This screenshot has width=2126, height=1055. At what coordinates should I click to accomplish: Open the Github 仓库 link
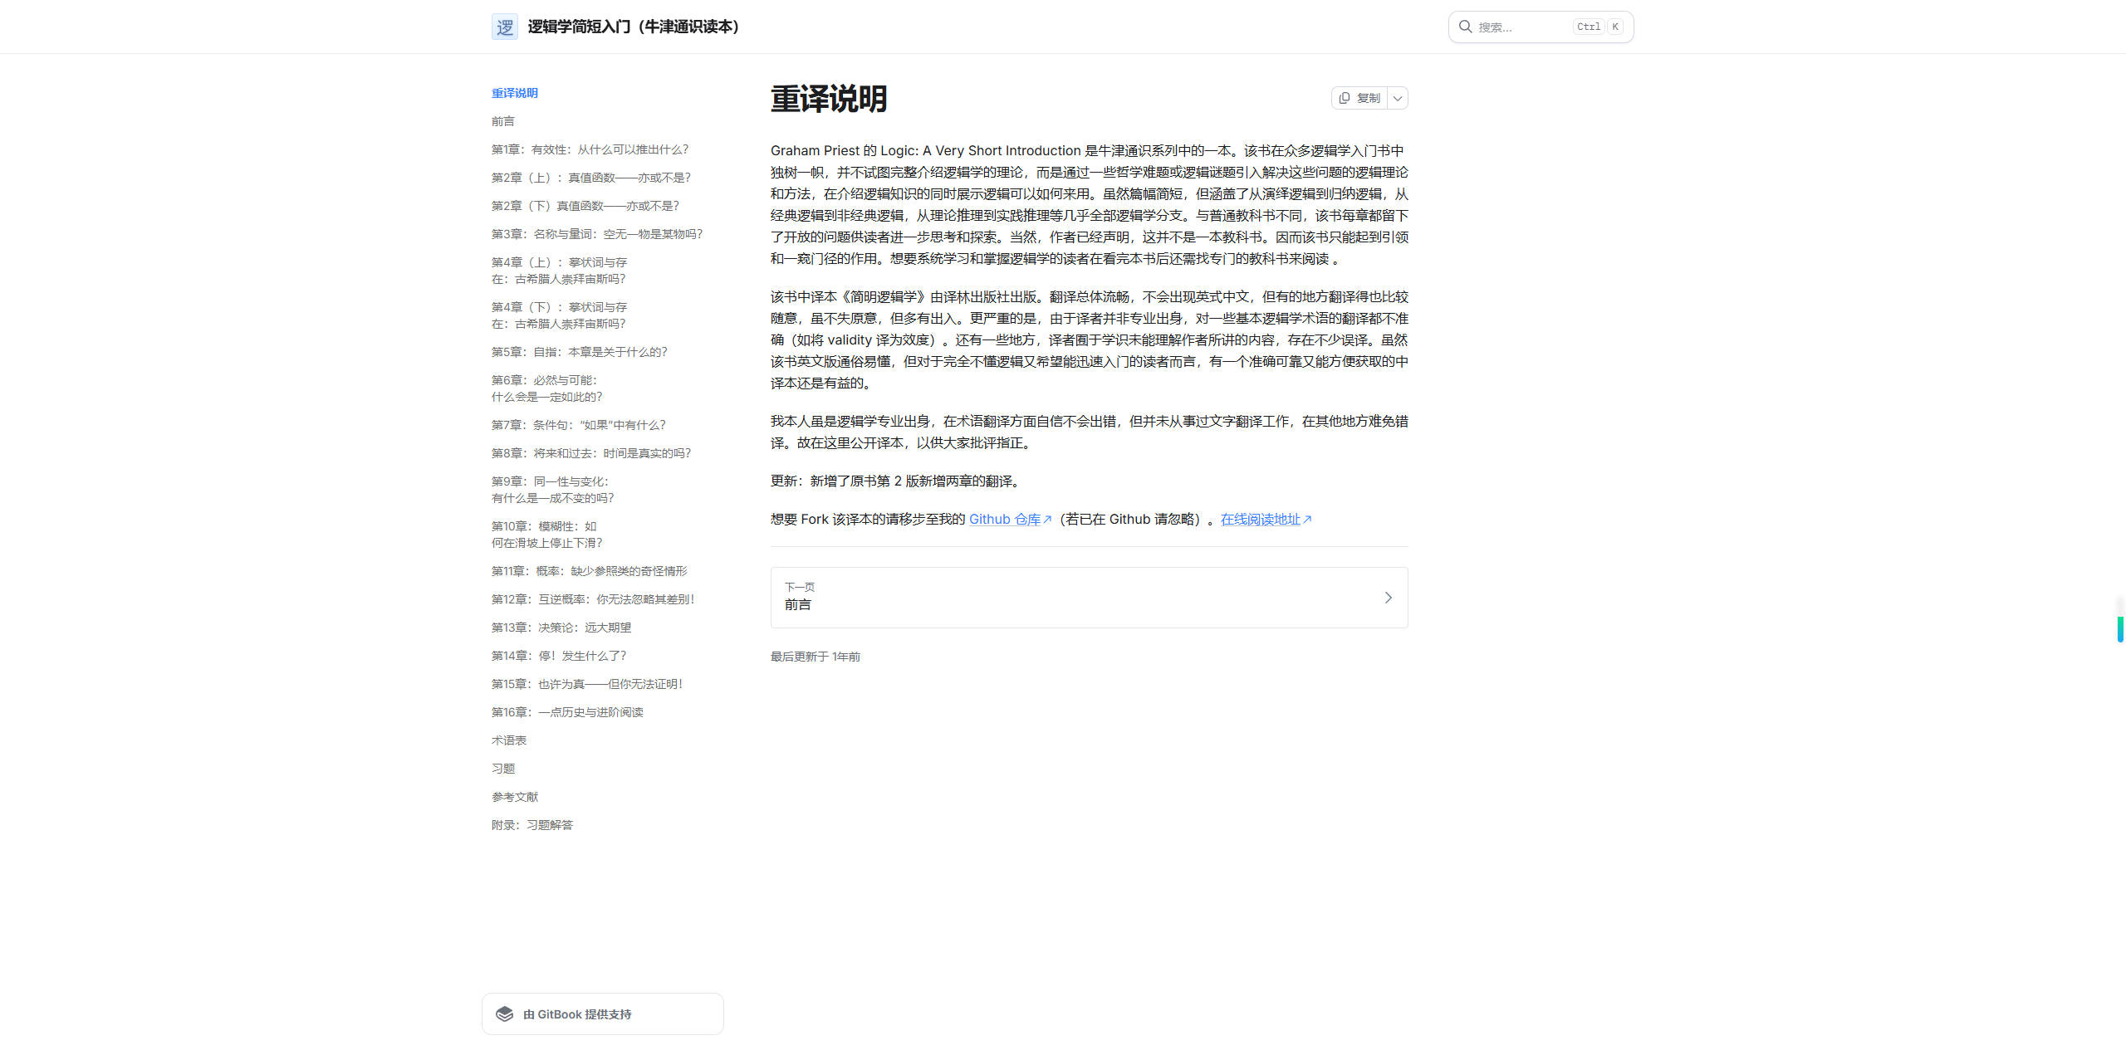point(1010,520)
